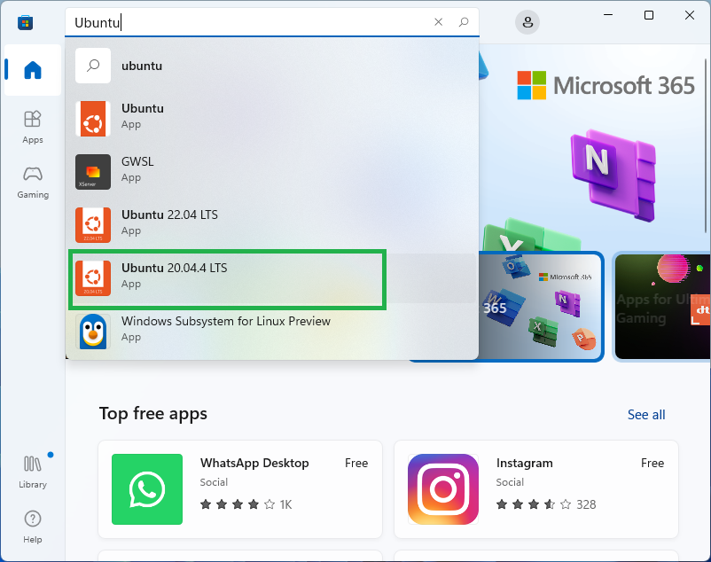This screenshot has width=711, height=562.
Task: Click the Microsoft Store logo icon
Action: 26,22
